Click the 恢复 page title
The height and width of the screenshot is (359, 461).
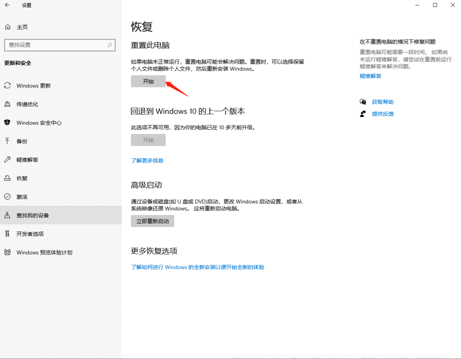coord(142,27)
